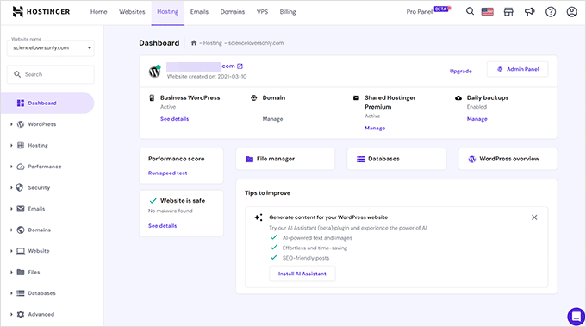Open the search magnifier in top bar

point(470,11)
